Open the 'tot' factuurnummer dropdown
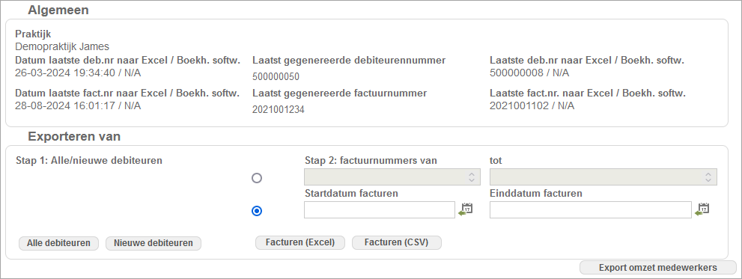742x279 pixels. [603, 177]
